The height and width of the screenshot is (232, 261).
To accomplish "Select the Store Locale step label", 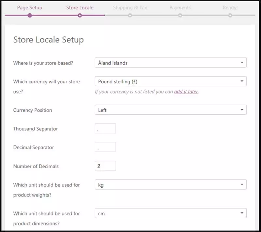I will [x=80, y=7].
